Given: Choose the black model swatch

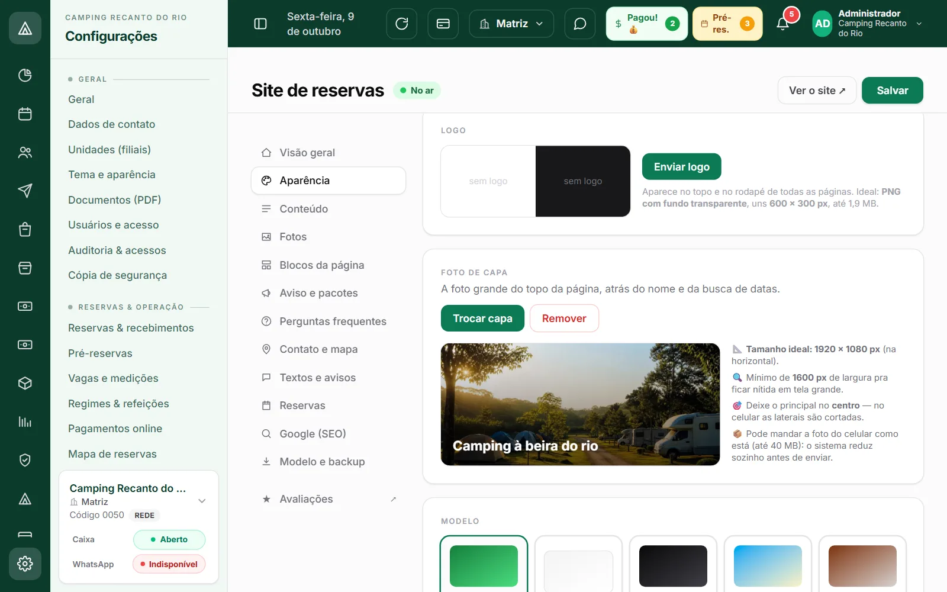Looking at the screenshot, I should [673, 566].
